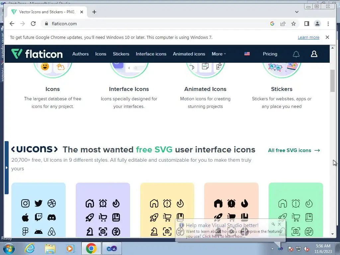
Task: Click the brain icon in purple card
Action: click(x=116, y=231)
